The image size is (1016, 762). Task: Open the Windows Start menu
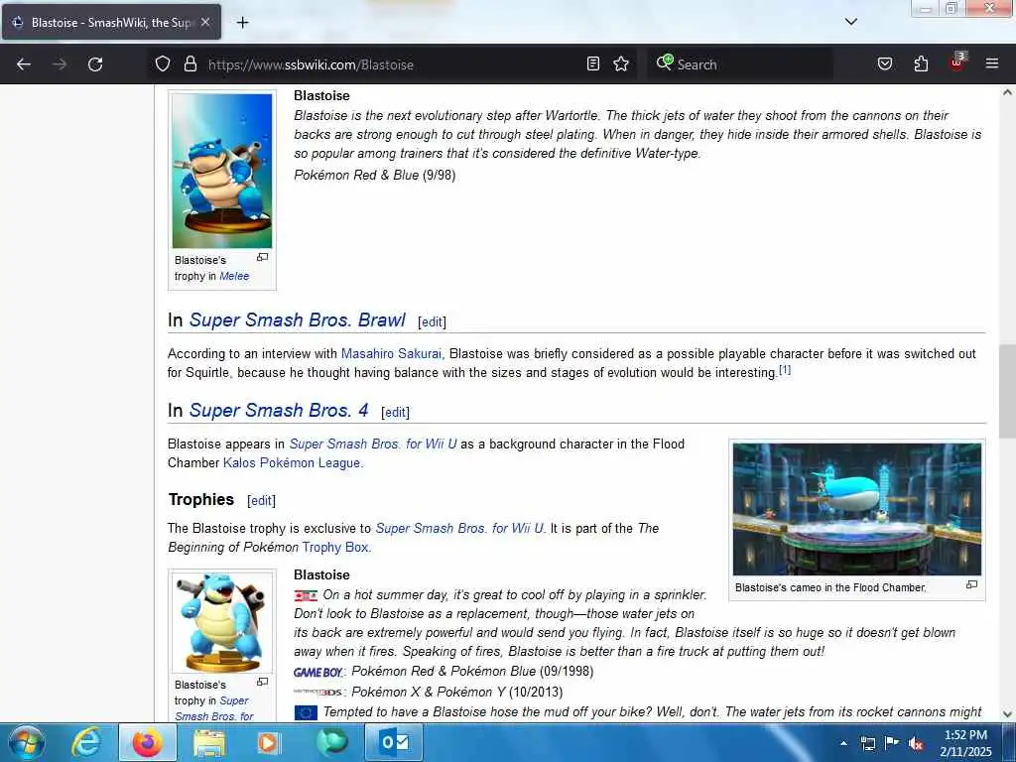pyautogui.click(x=26, y=742)
